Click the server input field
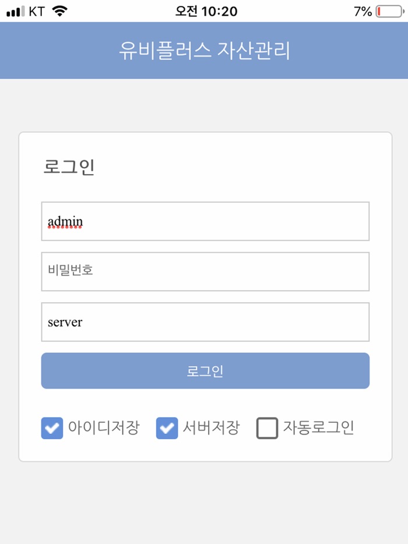 (205, 322)
